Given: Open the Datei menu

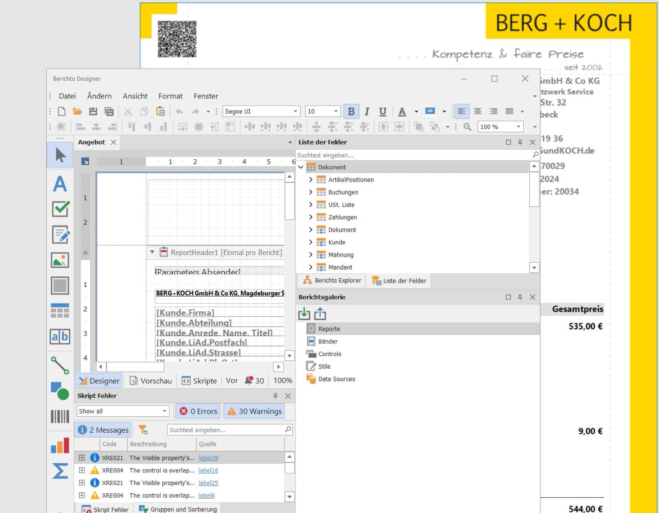Looking at the screenshot, I should click(x=67, y=96).
